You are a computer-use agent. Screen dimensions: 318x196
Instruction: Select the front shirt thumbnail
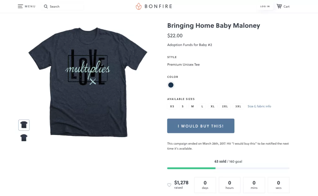[x=24, y=125]
